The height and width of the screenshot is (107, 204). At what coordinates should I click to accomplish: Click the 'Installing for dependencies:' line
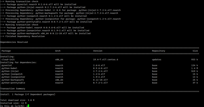[x=18, y=62]
